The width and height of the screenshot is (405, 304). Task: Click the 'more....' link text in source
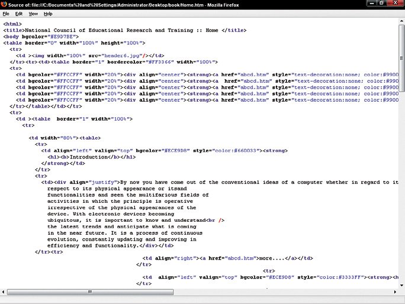point(272,258)
